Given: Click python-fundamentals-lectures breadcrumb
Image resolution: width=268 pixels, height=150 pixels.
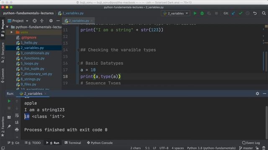Looking at the screenshot, I should tap(28, 13).
